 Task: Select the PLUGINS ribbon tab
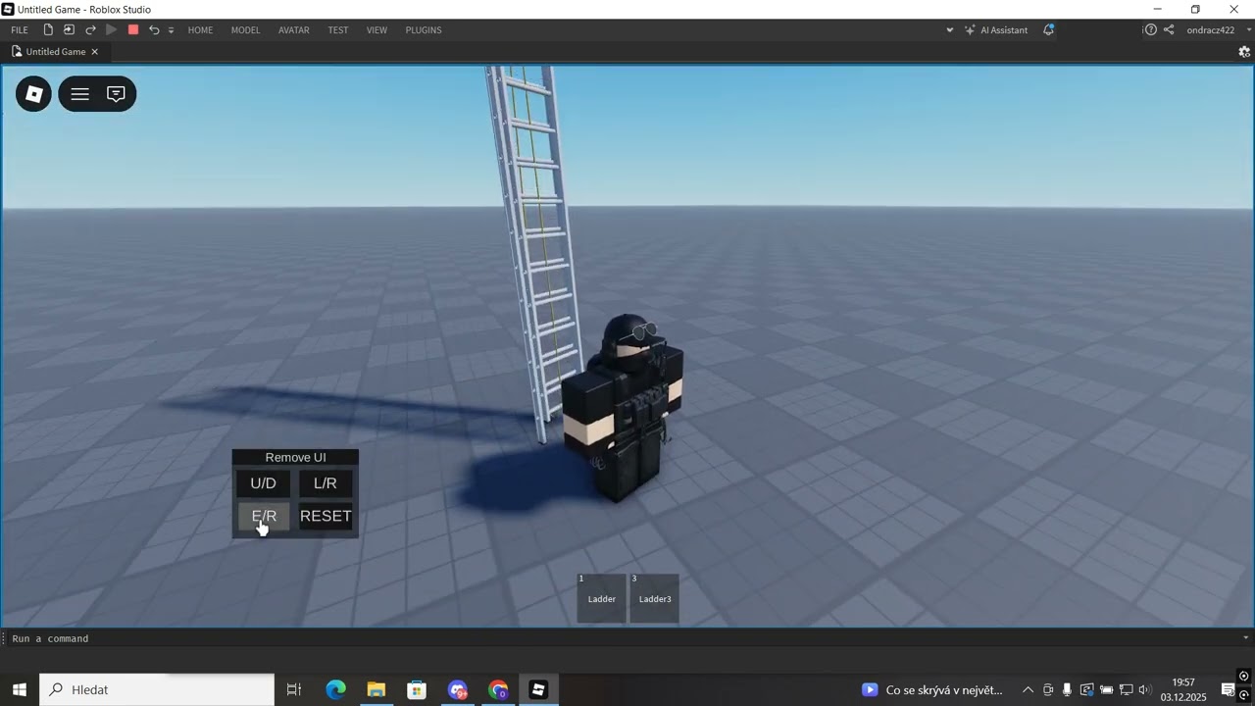pyautogui.click(x=424, y=30)
